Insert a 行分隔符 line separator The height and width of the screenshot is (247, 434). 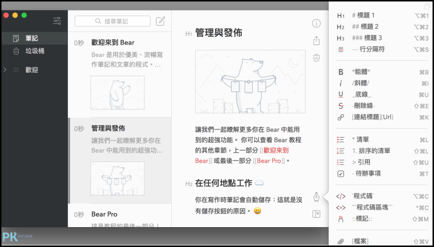point(341,50)
